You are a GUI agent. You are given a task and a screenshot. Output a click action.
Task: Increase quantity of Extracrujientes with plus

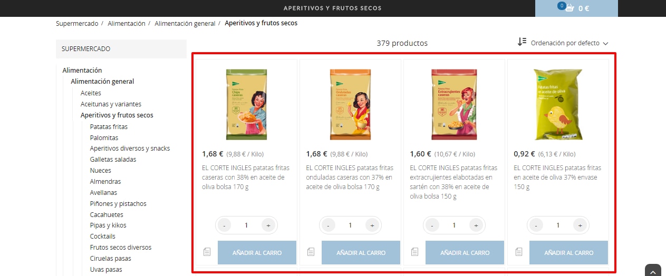tap(476, 225)
